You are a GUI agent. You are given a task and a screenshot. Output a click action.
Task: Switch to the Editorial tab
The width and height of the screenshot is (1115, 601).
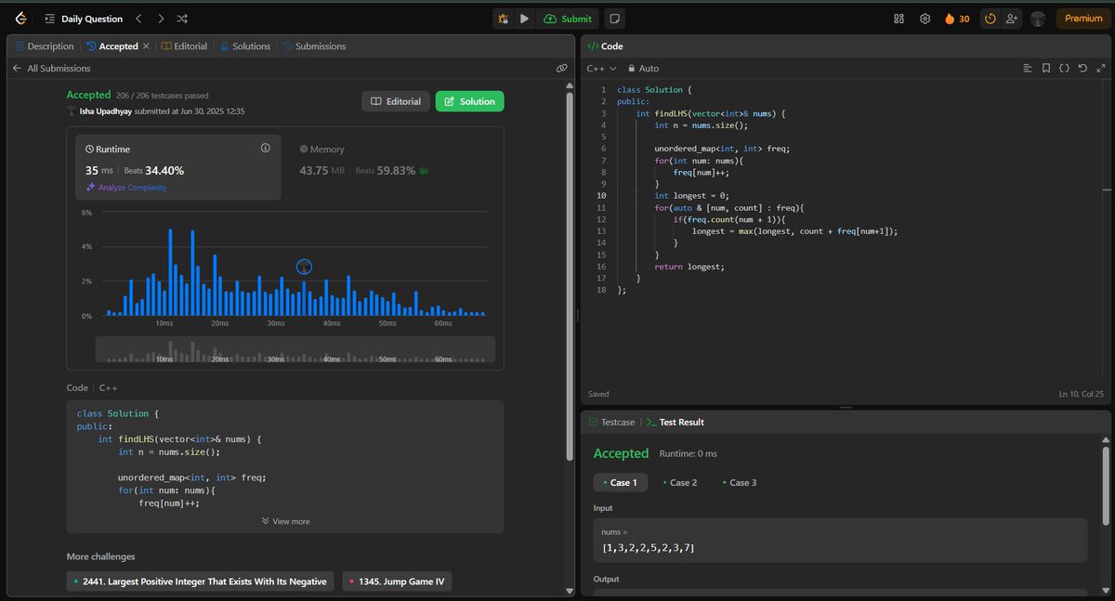point(184,46)
